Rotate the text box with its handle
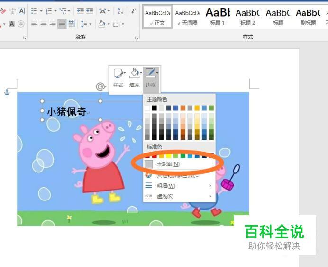328x267 pixels. [x=100, y=86]
